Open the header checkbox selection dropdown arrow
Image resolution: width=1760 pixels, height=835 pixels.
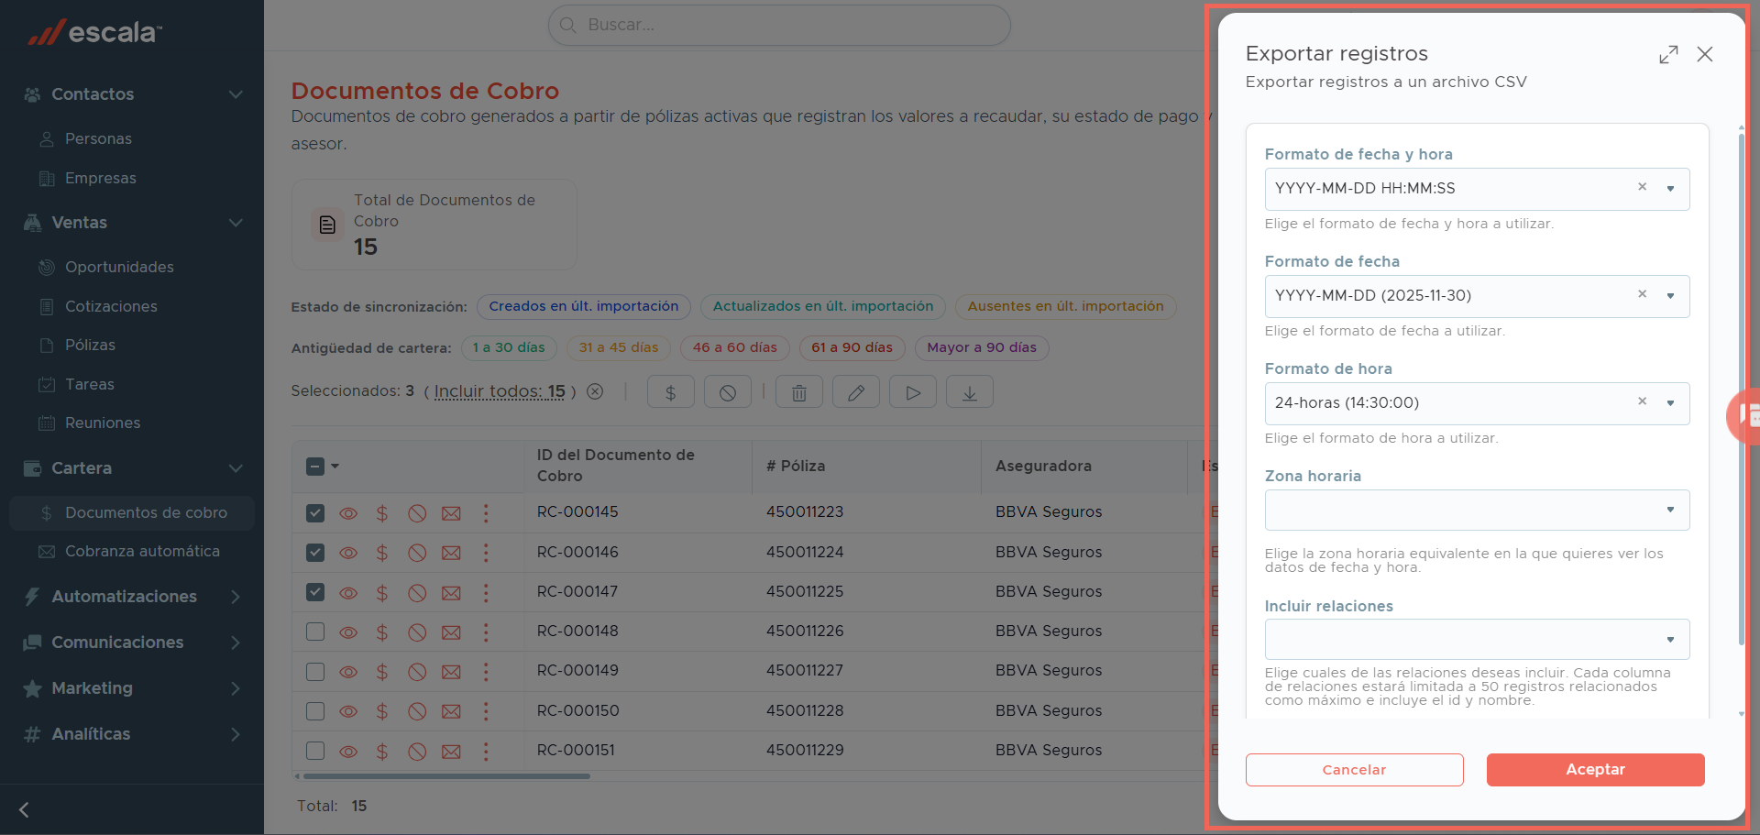tap(335, 467)
